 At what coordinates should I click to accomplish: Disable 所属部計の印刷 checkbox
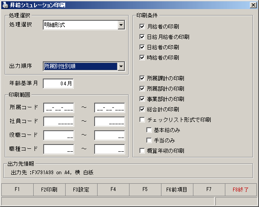pyautogui.click(x=142, y=89)
